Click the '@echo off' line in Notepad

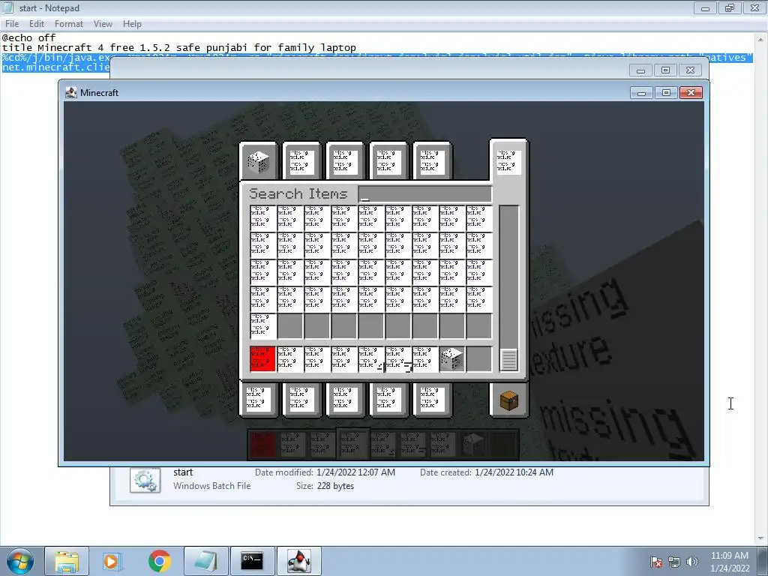click(29, 37)
